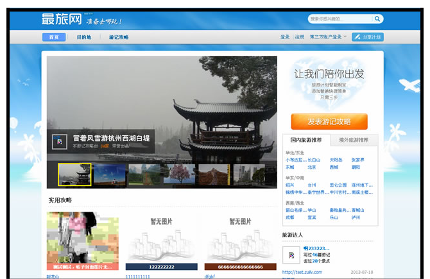Open the 张家界 destination link

point(357,160)
